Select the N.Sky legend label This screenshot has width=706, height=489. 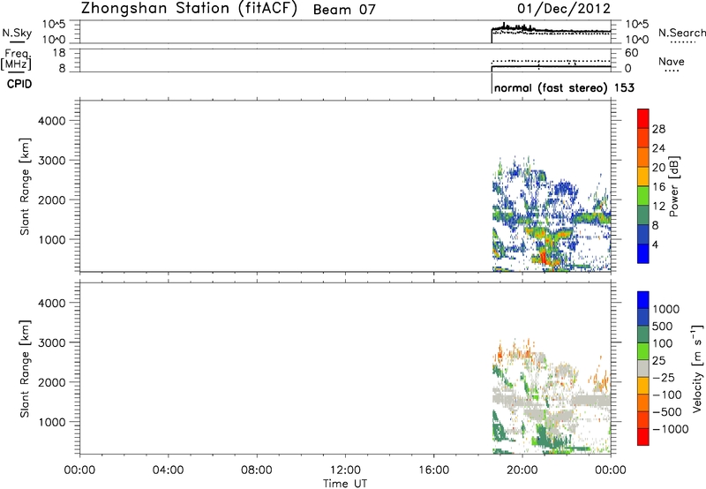point(17,33)
